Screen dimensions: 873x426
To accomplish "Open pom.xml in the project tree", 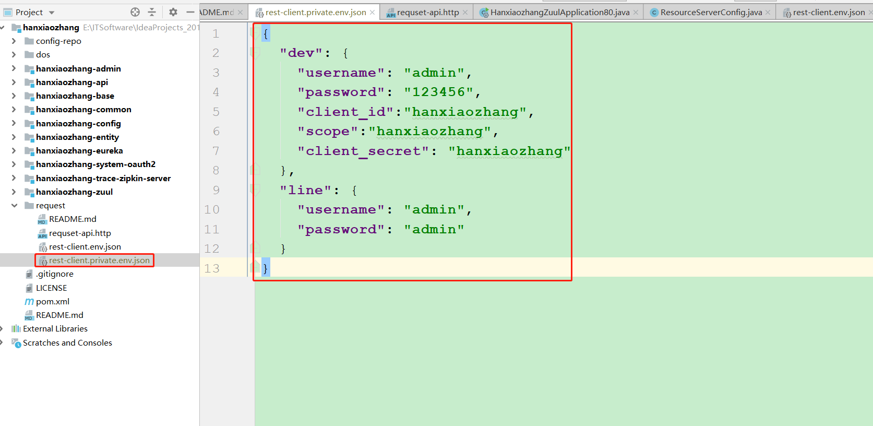I will click(x=52, y=302).
